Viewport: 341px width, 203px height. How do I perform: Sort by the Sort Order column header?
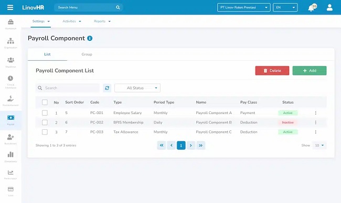74,102
